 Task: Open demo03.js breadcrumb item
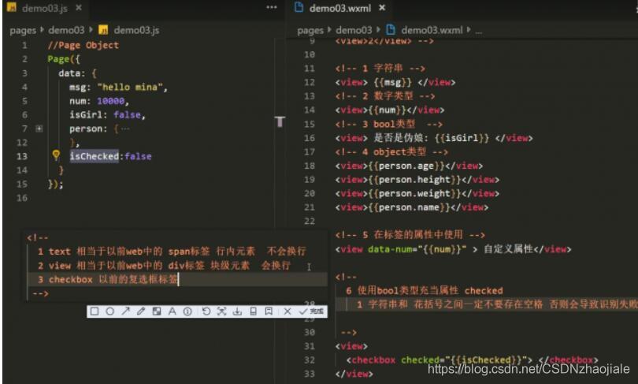click(x=136, y=30)
